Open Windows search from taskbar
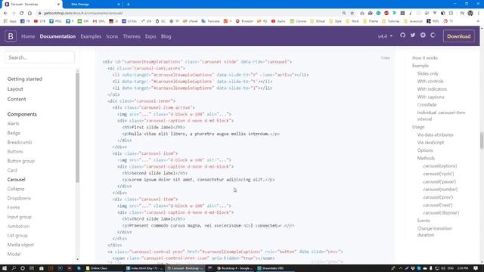The width and height of the screenshot is (484, 272). pyautogui.click(x=14, y=268)
